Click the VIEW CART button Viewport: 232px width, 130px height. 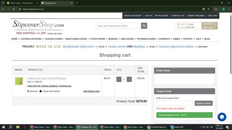pos(209,28)
